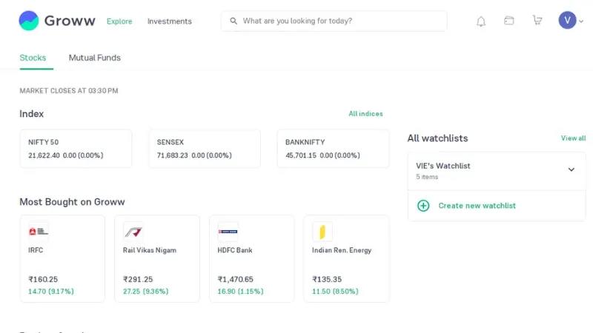Click the 71,683.23 SENSEX value

tap(173, 155)
